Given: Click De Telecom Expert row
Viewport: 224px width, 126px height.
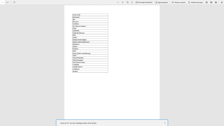Looking at the screenshot, I should click(x=90, y=26).
